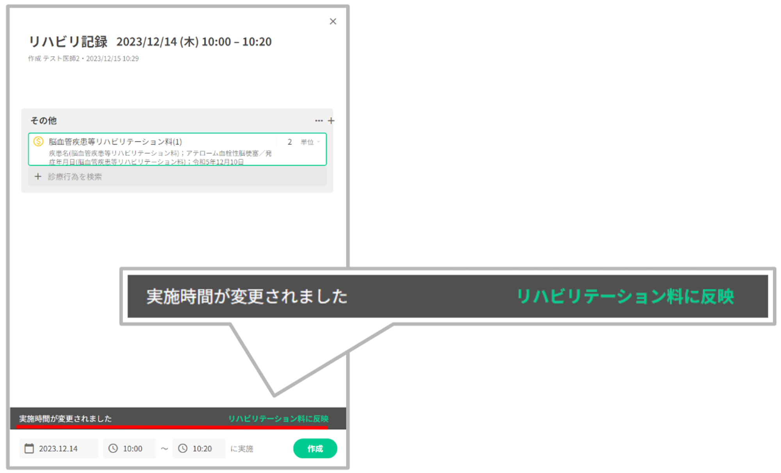The image size is (781, 473).
Task: Focus the 診療行為を検索 search field
Action: point(75,177)
